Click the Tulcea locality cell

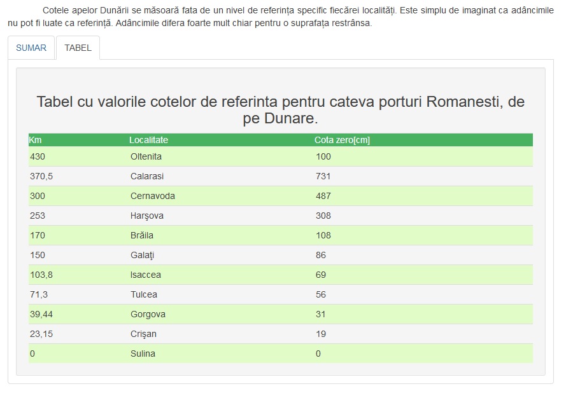point(144,294)
